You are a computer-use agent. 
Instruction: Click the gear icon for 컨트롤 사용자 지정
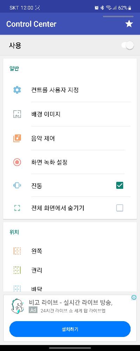click(x=17, y=90)
